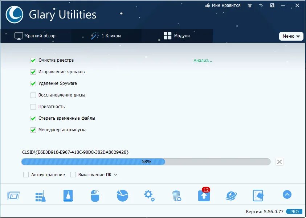
Task: Click the 'Мне нравится' text link
Action: [226, 5]
